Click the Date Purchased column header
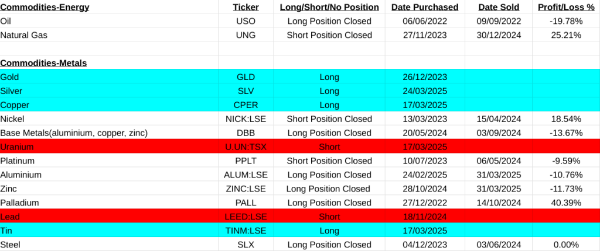 (425, 8)
